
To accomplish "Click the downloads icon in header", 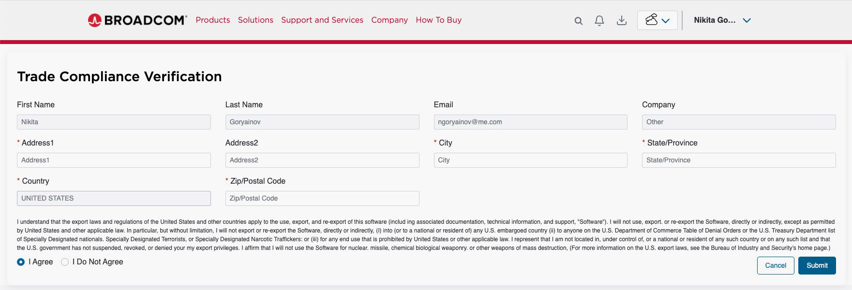I will (x=622, y=21).
